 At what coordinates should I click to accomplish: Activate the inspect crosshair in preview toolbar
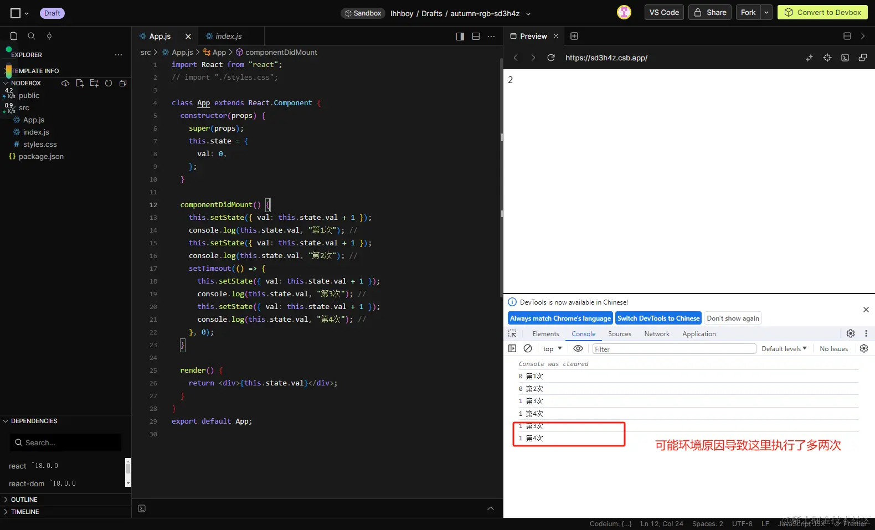827,58
